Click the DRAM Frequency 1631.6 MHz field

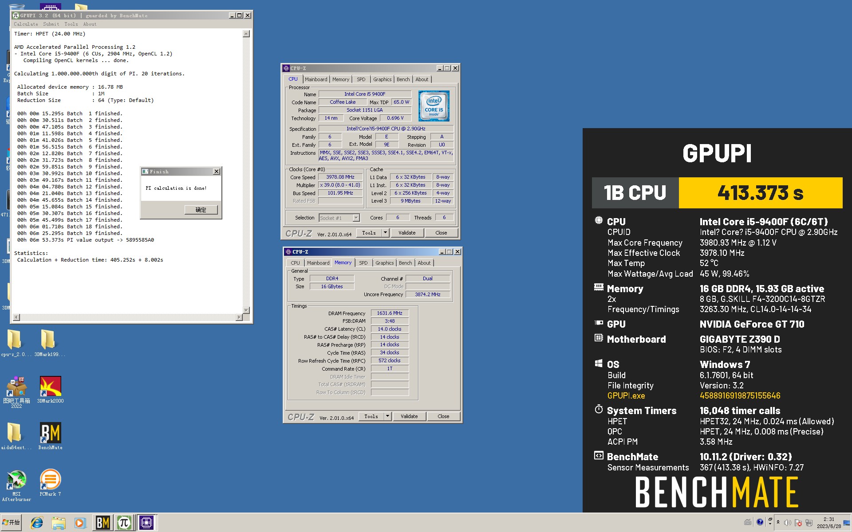click(390, 313)
